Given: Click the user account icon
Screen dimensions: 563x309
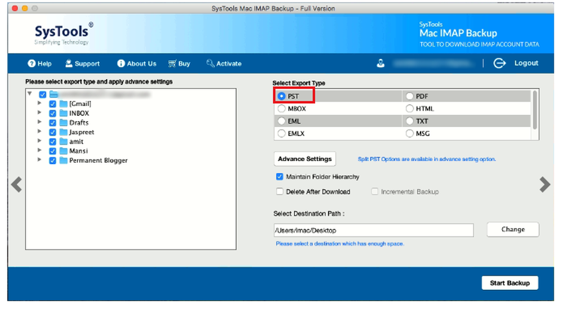Looking at the screenshot, I should (381, 64).
